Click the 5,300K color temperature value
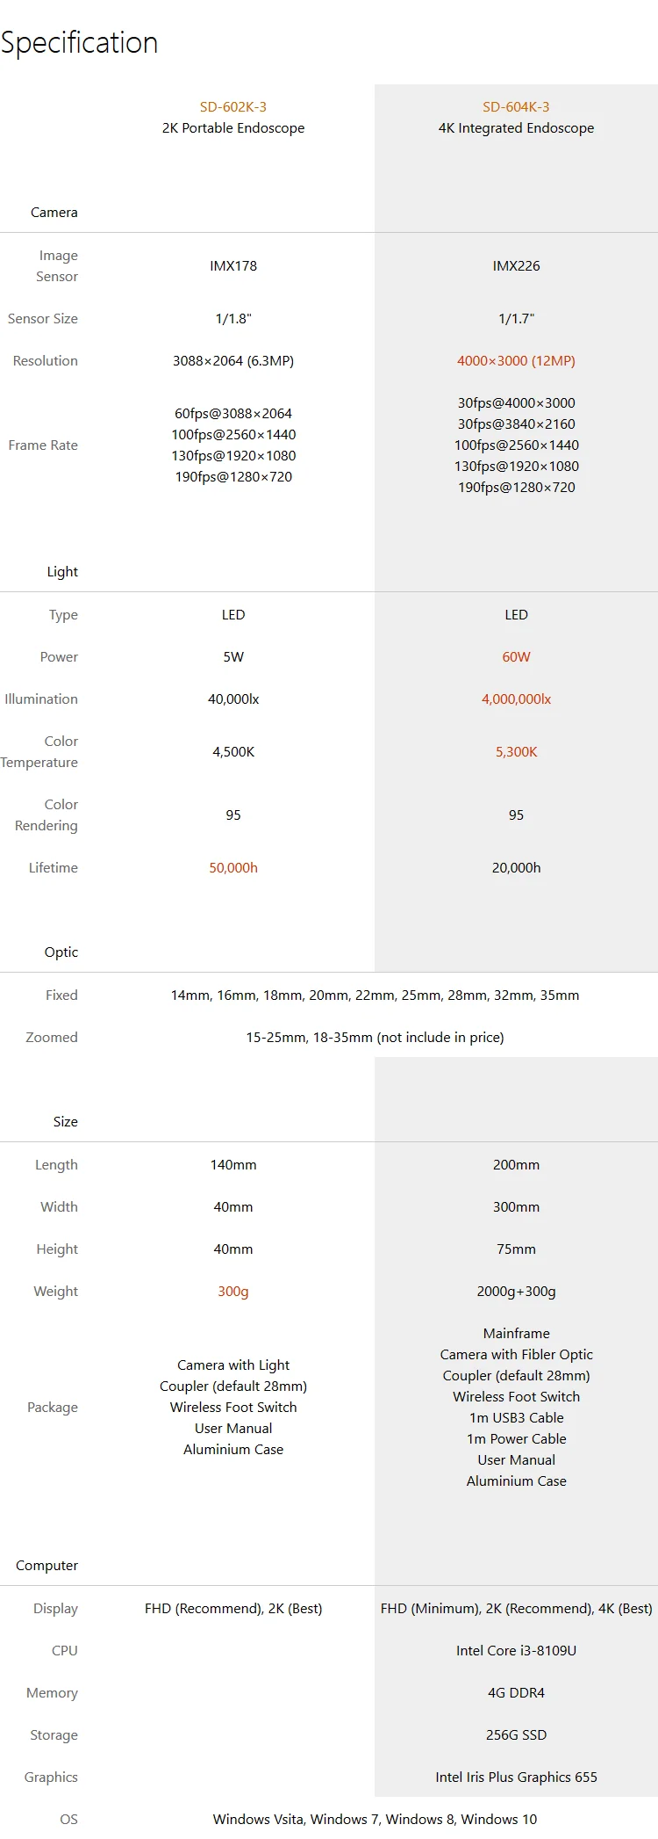 point(516,752)
